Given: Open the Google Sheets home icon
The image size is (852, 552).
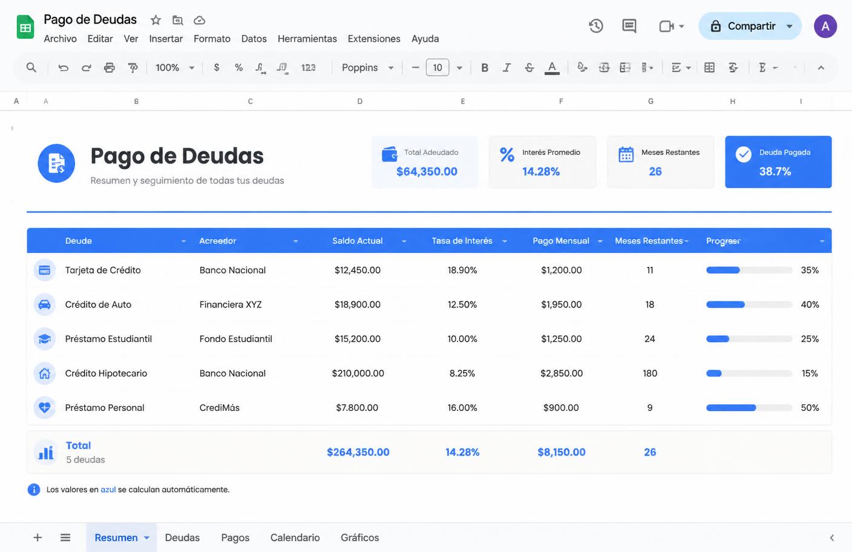Looking at the screenshot, I should click(x=25, y=27).
